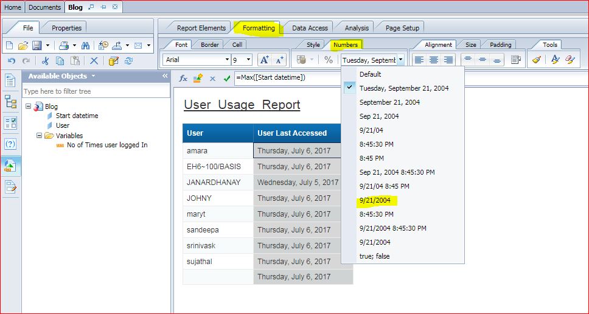Screen dimensions: 589x314
Task: Switch to the Home tab
Action: [x=12, y=7]
